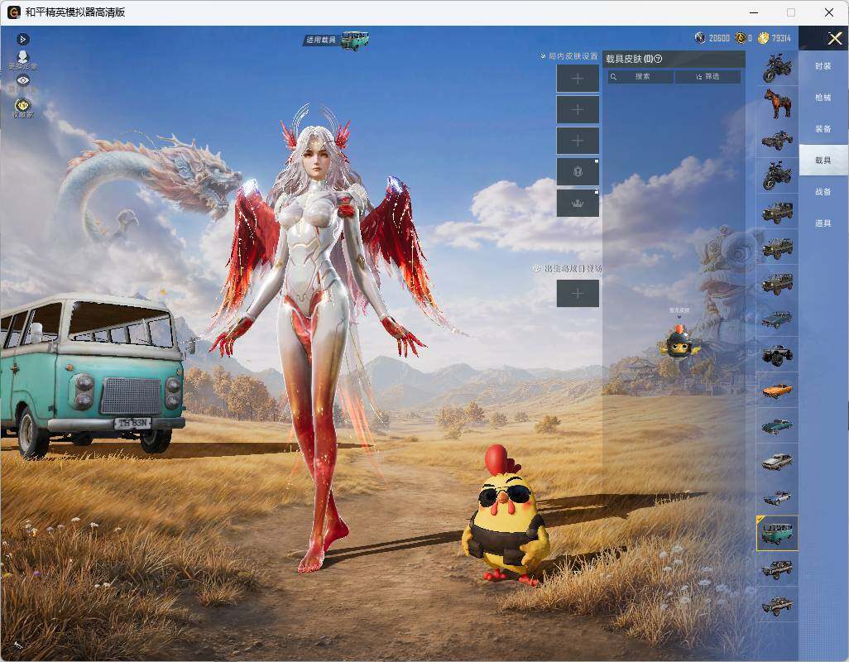Select the 载具 tab

[x=823, y=161]
